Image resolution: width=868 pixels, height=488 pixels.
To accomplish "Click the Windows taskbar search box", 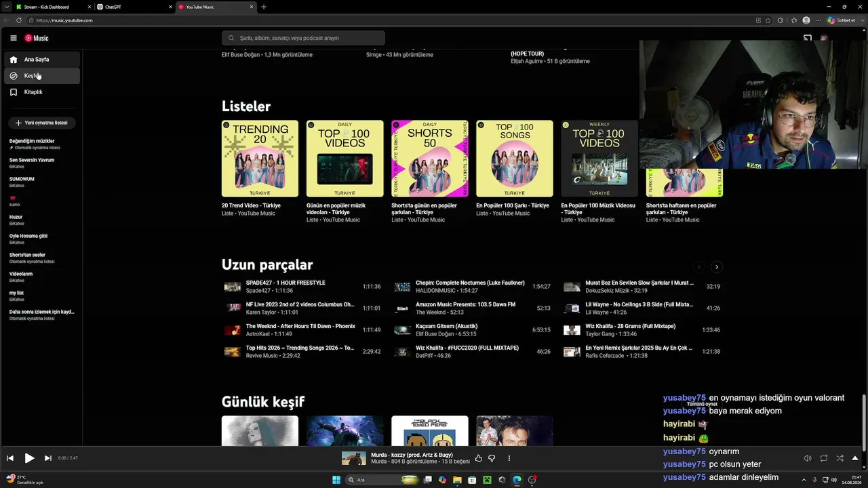I will (x=382, y=480).
